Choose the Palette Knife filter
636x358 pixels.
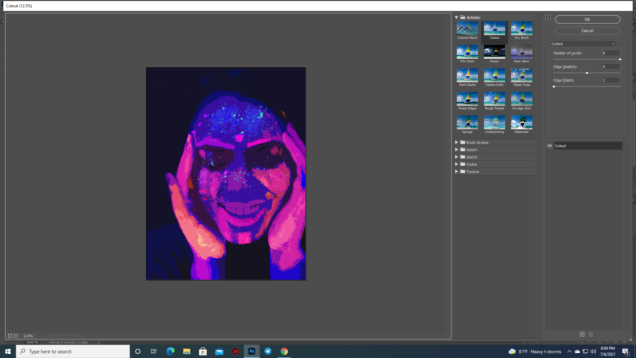[x=494, y=76]
